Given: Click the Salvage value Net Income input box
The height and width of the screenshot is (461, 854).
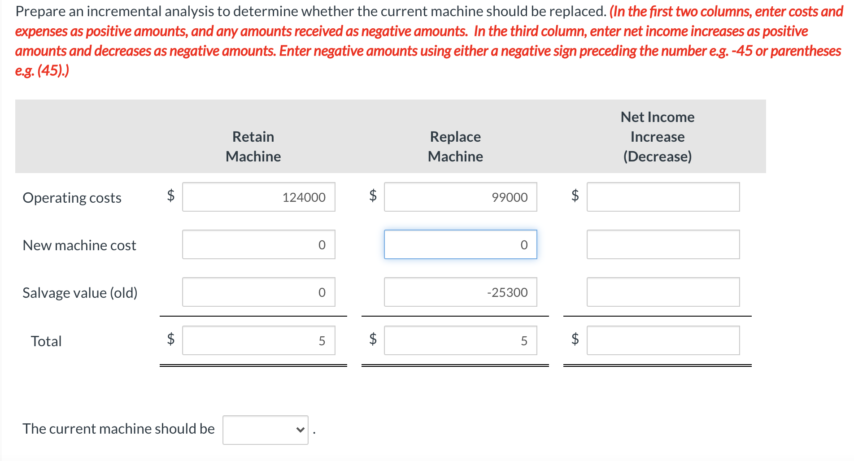Looking at the screenshot, I should [x=663, y=292].
